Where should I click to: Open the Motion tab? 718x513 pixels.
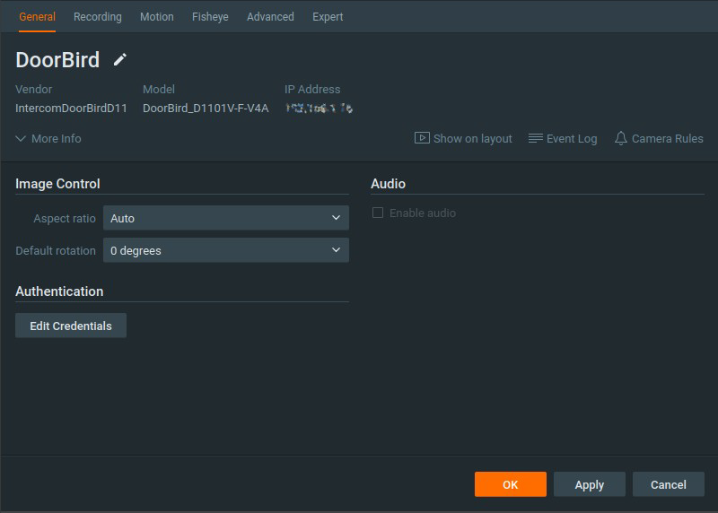click(156, 17)
